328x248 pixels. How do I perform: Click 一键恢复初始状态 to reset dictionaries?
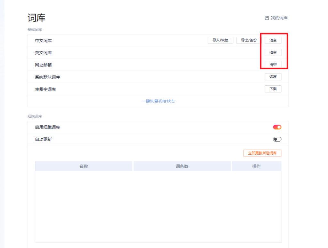point(158,101)
